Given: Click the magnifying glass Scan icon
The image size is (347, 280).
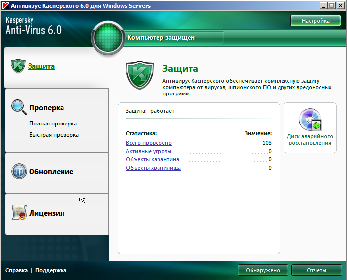Looking at the screenshot, I should (x=18, y=107).
